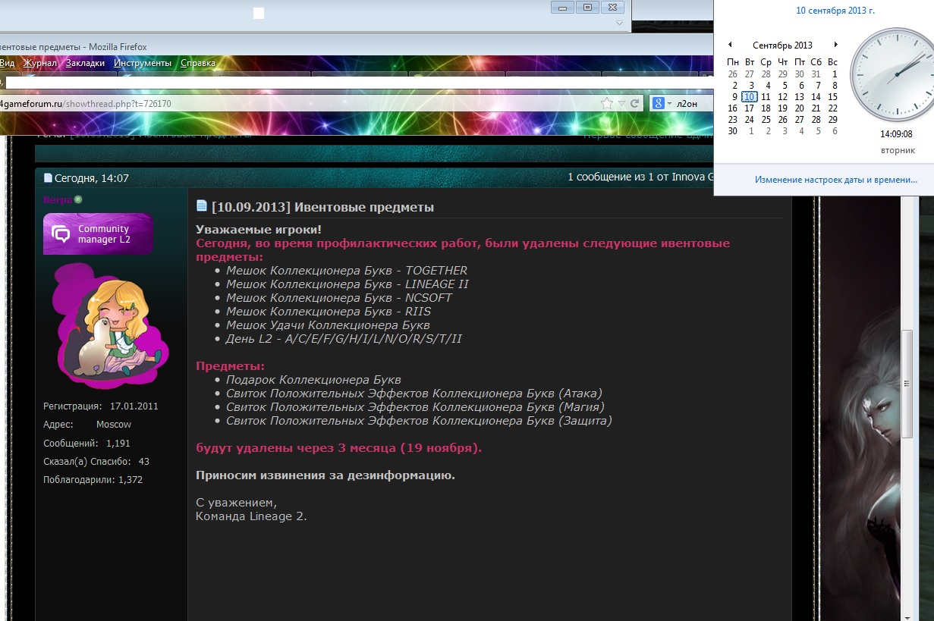
Task: Expand the Сентябрь 2013 month header
Action: (x=782, y=45)
